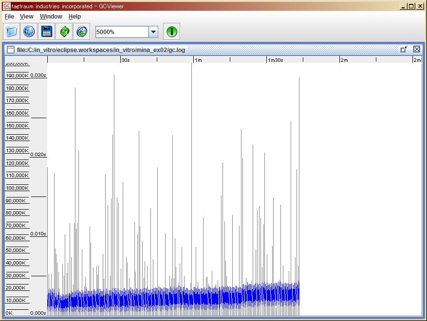The height and width of the screenshot is (321, 427).
Task: Click the 0.030s pause axis label
Action: point(38,75)
